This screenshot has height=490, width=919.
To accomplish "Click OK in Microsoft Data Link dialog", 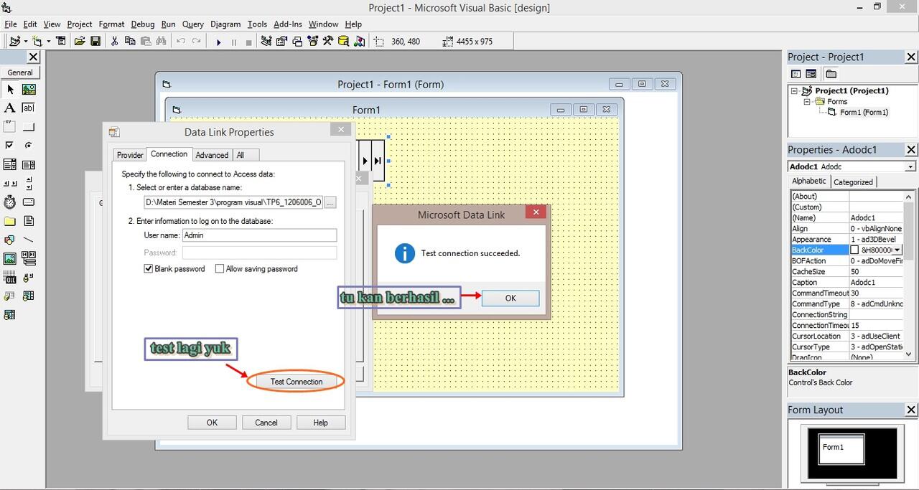I will (510, 298).
